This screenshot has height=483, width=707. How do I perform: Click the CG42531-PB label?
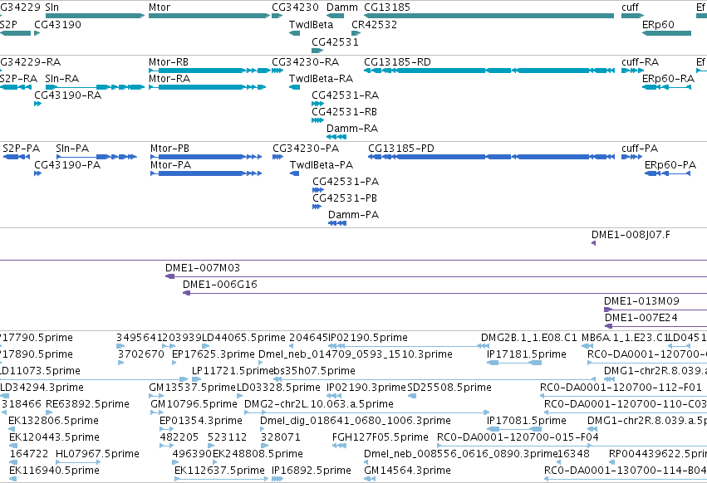[345, 198]
